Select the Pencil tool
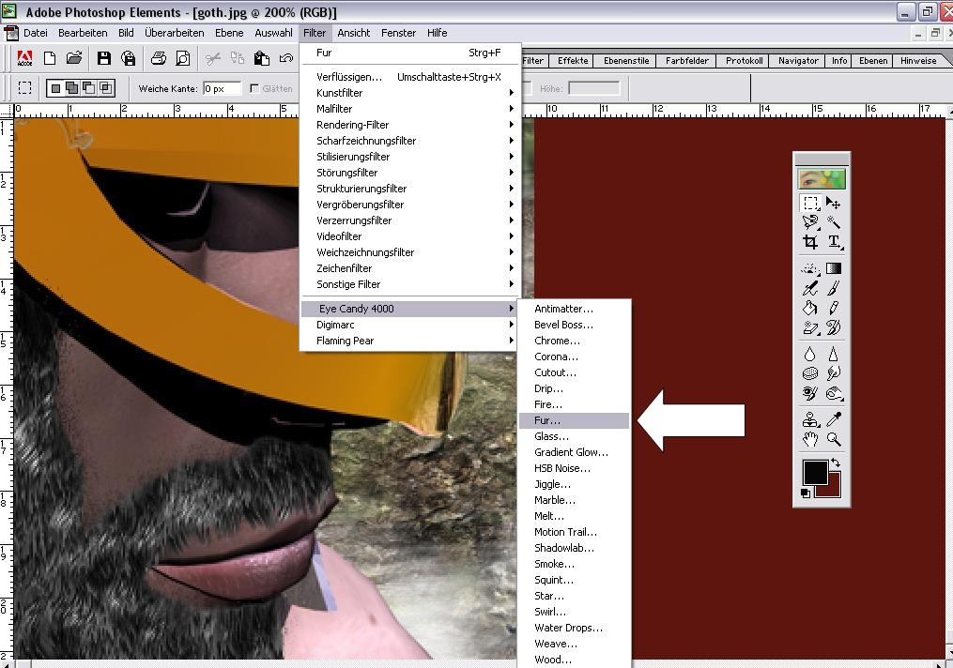953x668 pixels. click(833, 308)
